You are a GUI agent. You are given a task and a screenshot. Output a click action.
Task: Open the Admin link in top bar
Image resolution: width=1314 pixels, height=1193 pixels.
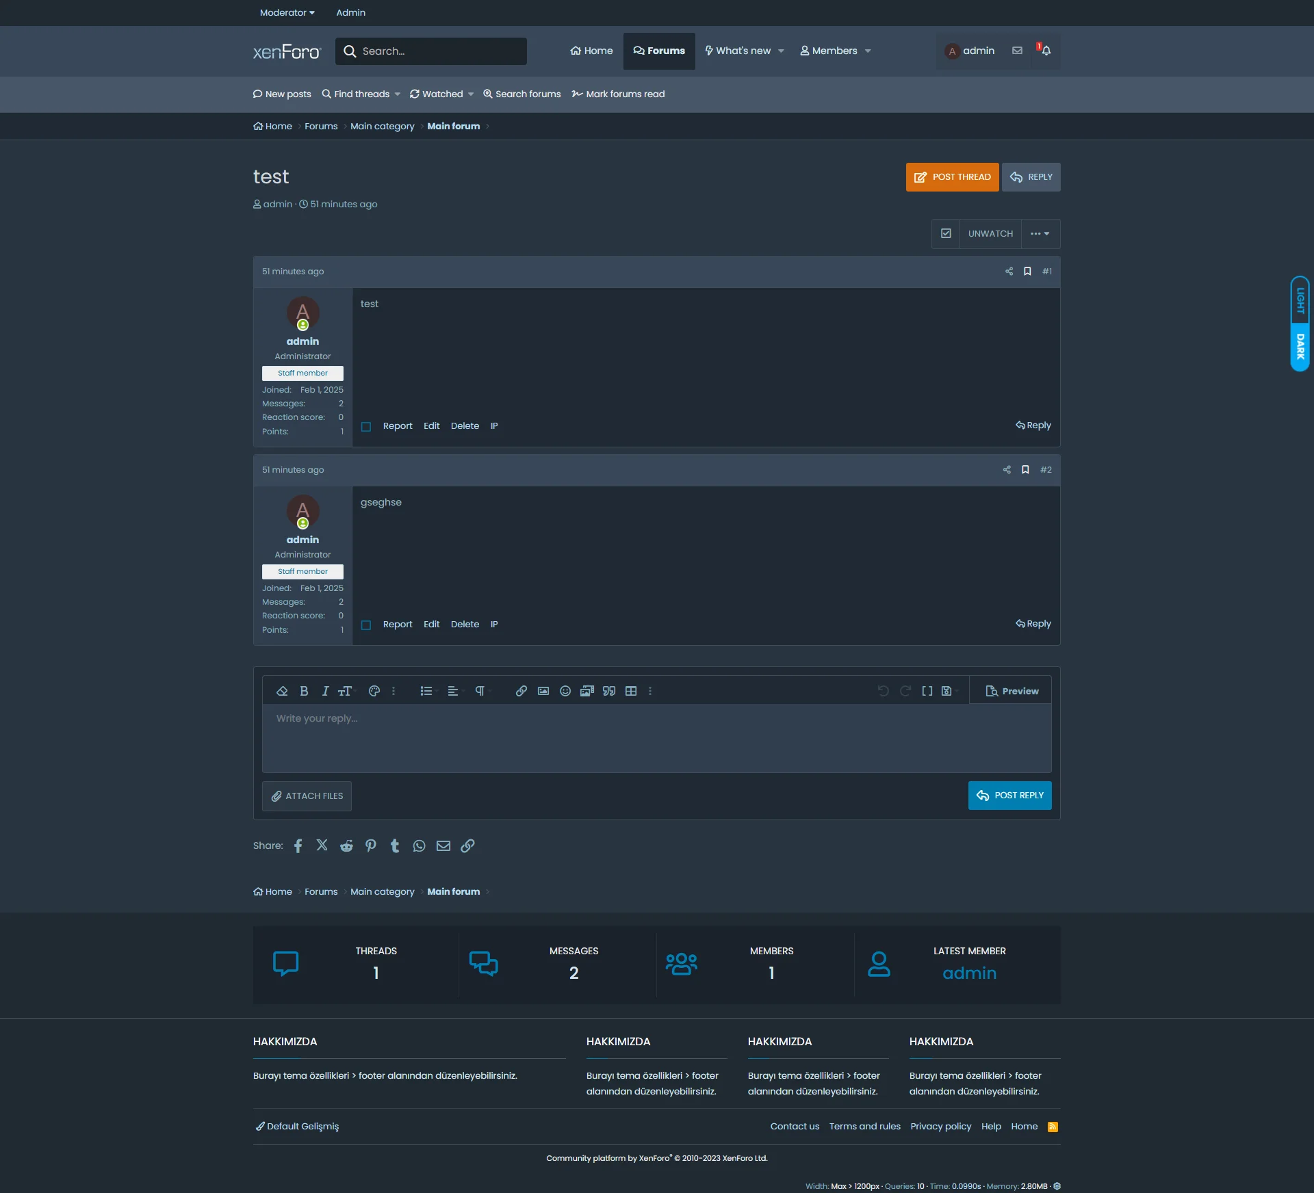tap(350, 13)
